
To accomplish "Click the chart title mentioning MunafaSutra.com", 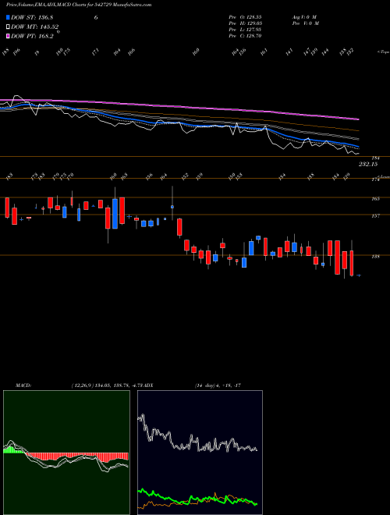I will 79,5.
